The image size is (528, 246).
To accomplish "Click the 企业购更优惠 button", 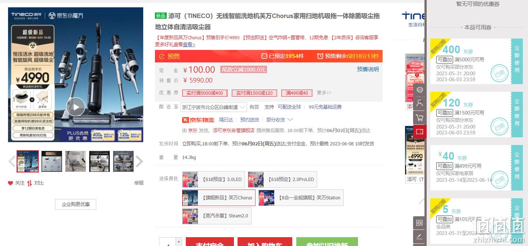I will 76,204.
